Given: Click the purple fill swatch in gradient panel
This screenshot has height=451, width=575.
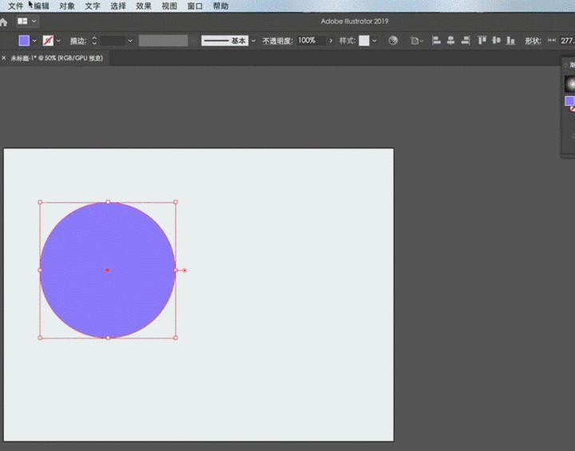Looking at the screenshot, I should (x=569, y=101).
